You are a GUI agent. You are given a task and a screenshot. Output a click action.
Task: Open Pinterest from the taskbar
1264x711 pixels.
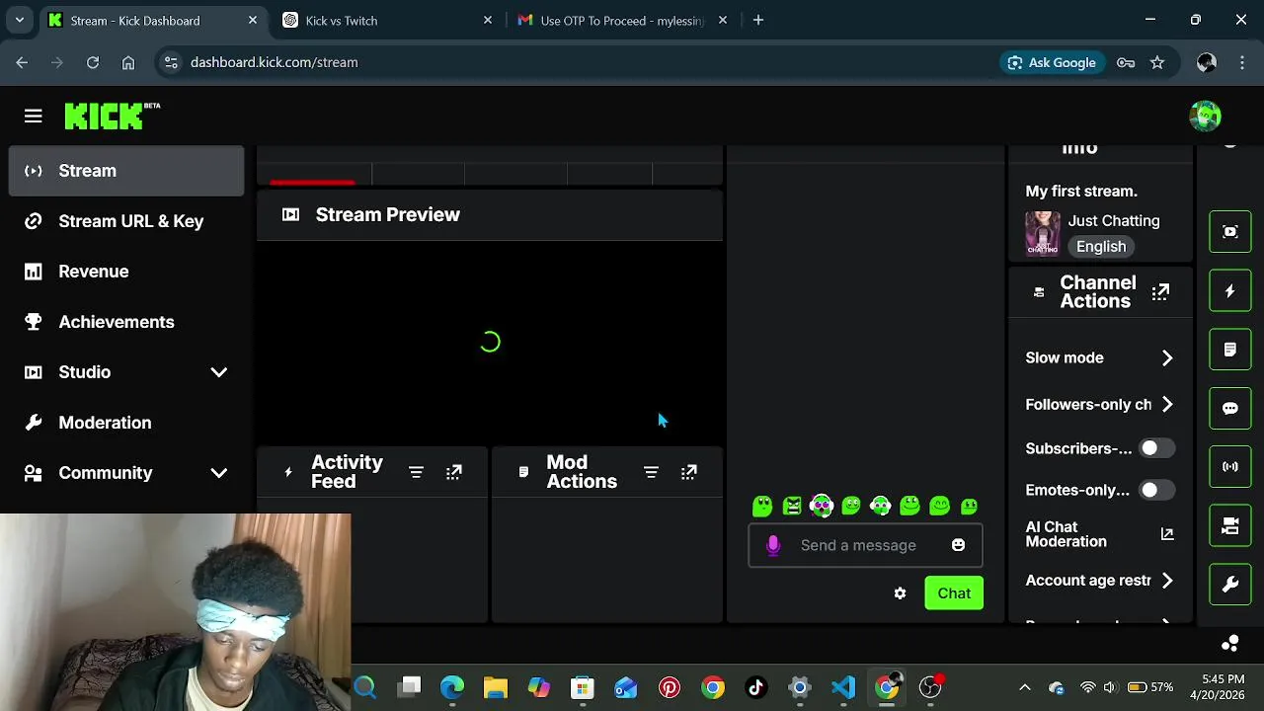(x=670, y=687)
